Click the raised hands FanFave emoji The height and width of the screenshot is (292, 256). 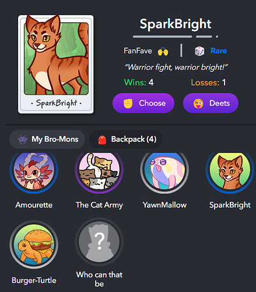163,51
